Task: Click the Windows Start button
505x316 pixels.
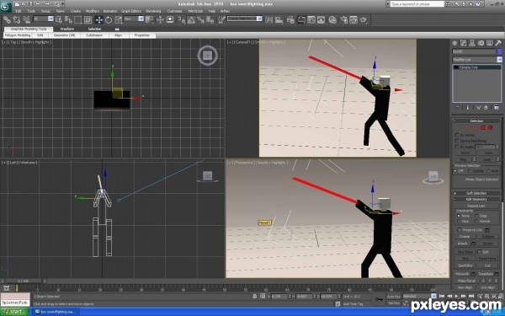Action: click(14, 312)
